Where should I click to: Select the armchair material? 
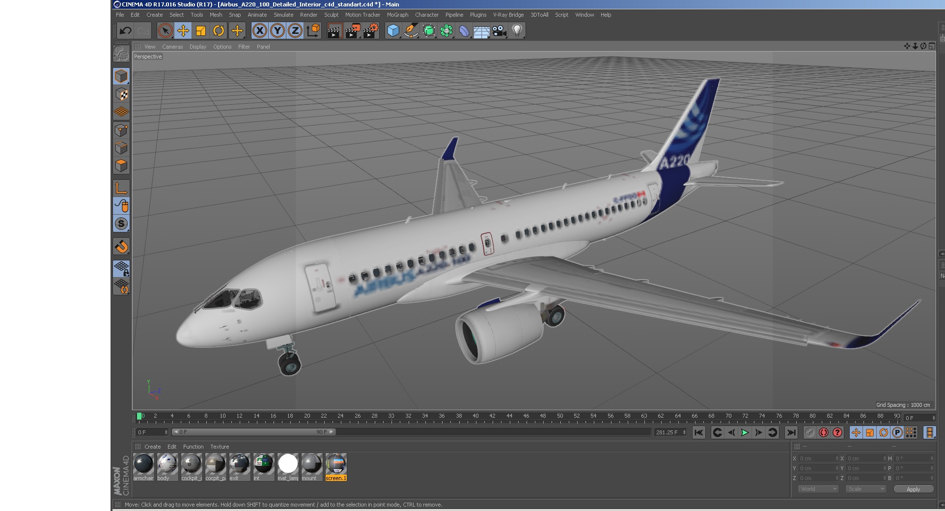[143, 467]
